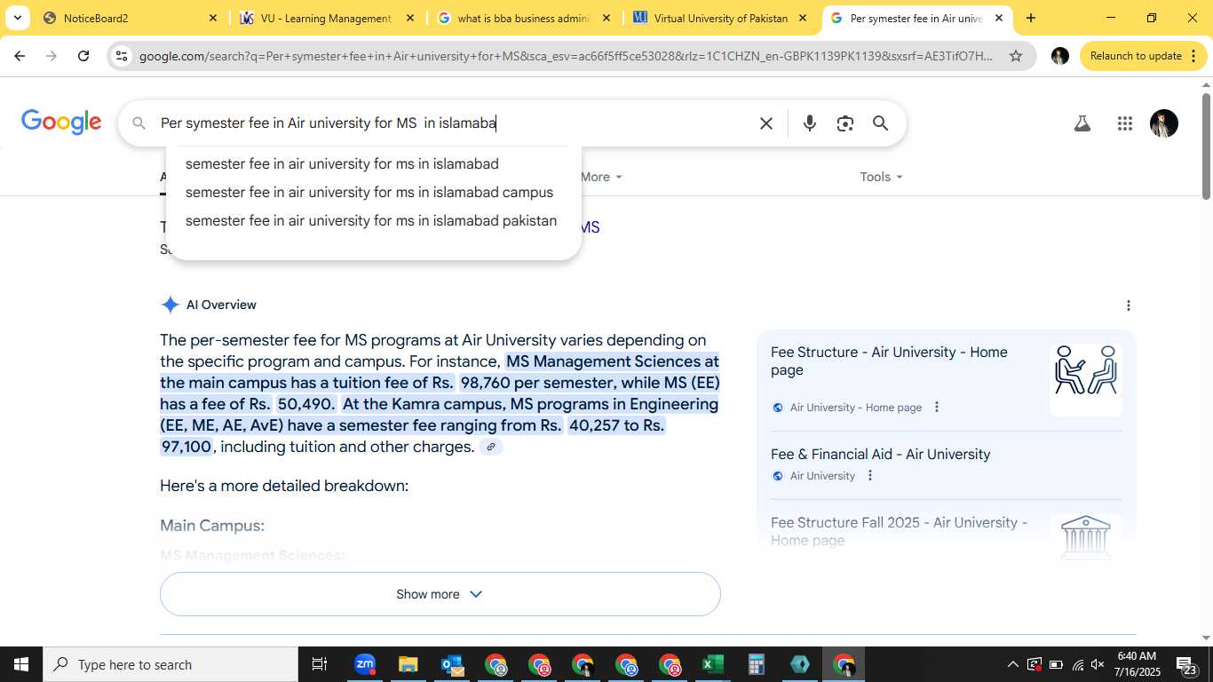Open Fee Structure Fall 2025 link

coord(899,531)
